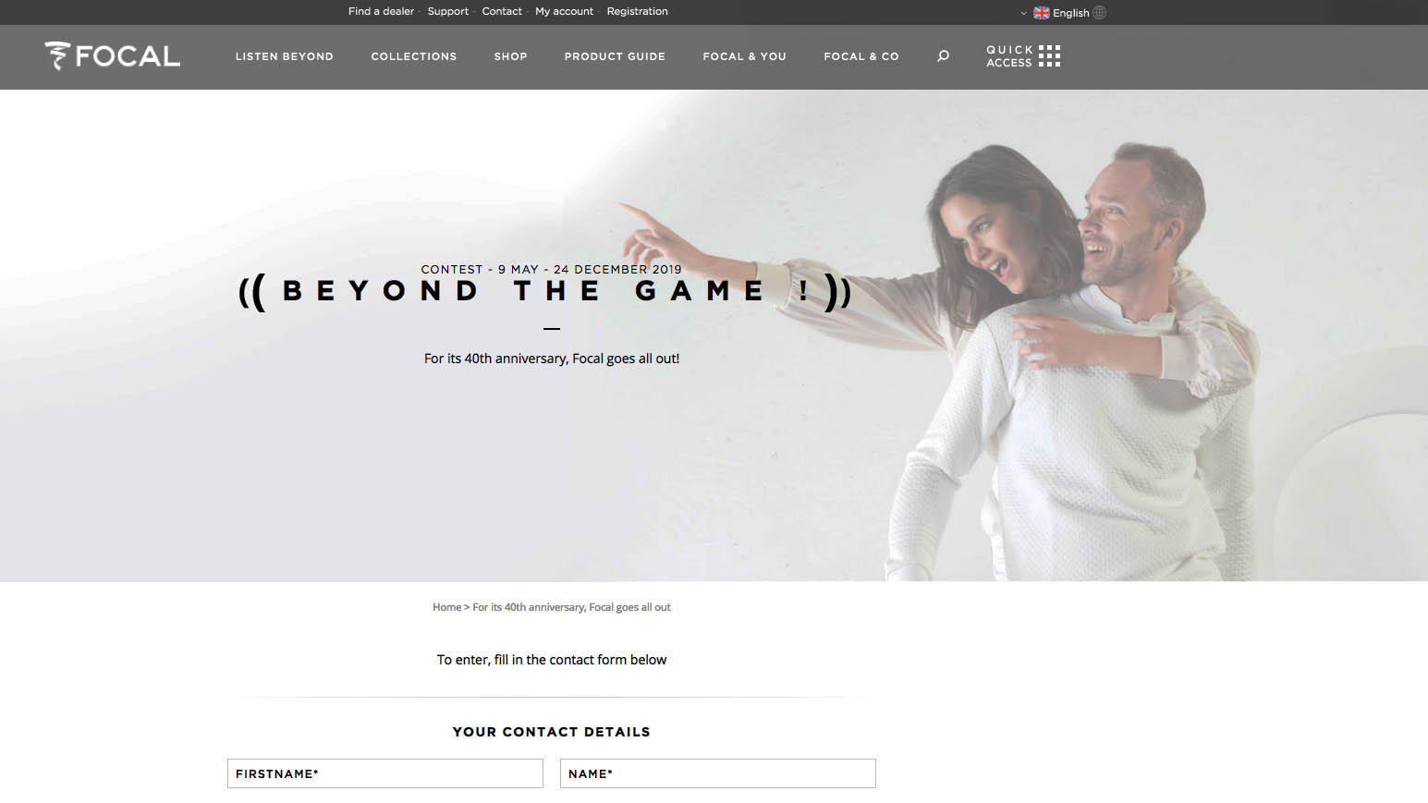This screenshot has height=803, width=1428.
Task: Open the Listen Beyond menu
Action: 284,56
